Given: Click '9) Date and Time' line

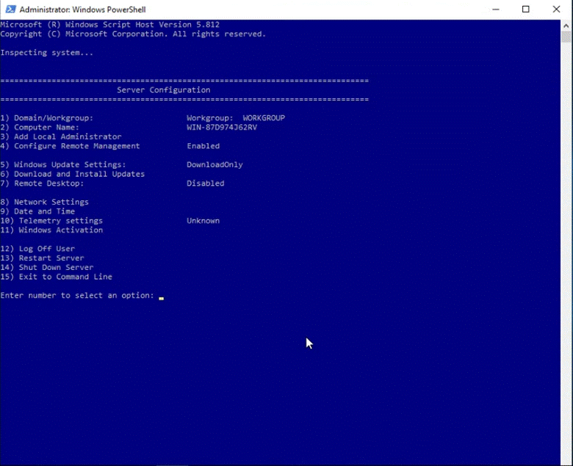Looking at the screenshot, I should point(37,211).
